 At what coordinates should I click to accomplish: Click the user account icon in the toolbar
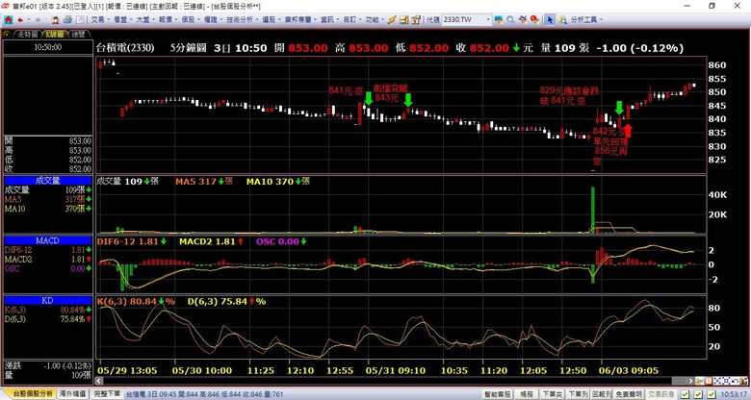pyautogui.click(x=56, y=19)
